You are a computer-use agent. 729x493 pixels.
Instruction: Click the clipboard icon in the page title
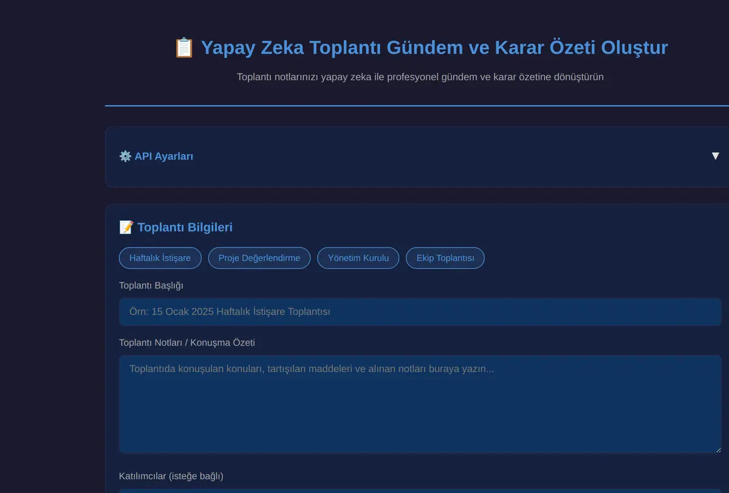pyautogui.click(x=184, y=47)
